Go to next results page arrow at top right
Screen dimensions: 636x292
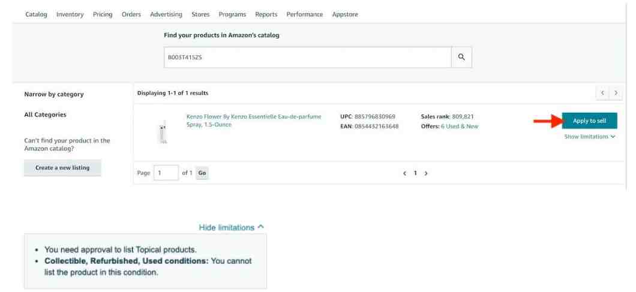(616, 93)
